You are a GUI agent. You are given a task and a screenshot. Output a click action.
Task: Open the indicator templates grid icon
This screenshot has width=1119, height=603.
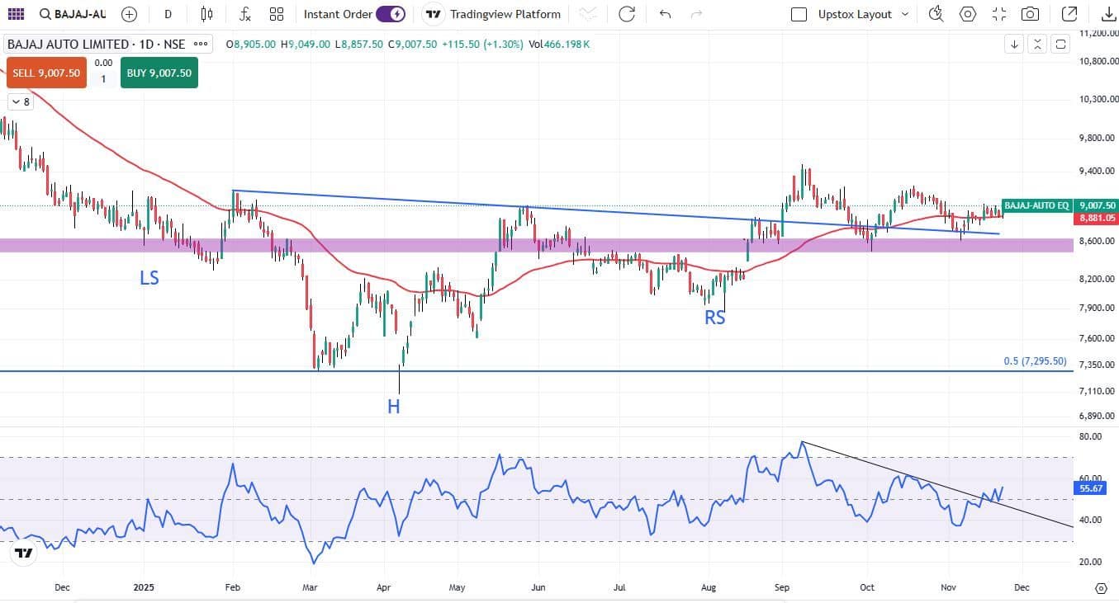coord(277,14)
